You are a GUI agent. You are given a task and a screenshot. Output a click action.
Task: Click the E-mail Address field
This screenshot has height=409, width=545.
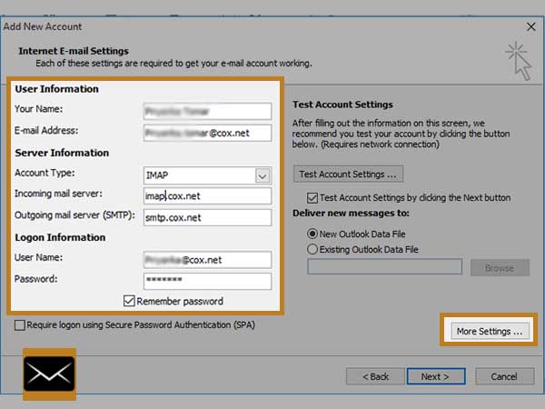click(x=207, y=133)
